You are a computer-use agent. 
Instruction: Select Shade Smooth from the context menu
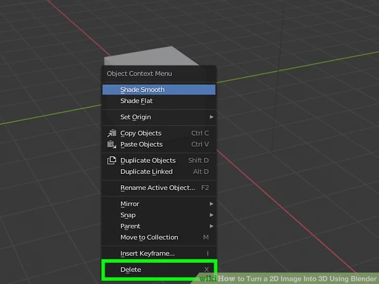(x=142, y=89)
